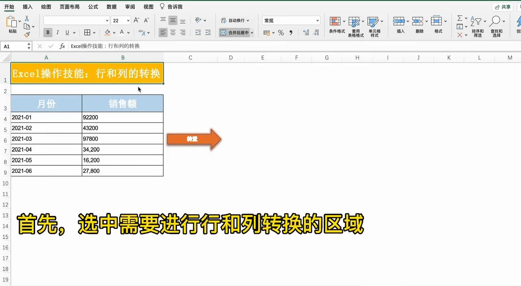521x286 pixels.
Task: Click the 查找和选择 find and select icon
Action: click(496, 24)
